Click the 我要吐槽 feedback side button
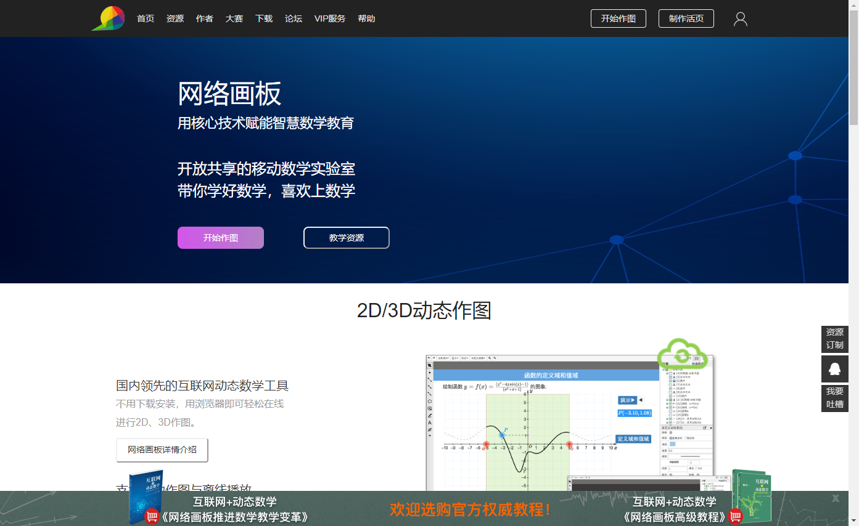This screenshot has width=859, height=526. click(834, 398)
